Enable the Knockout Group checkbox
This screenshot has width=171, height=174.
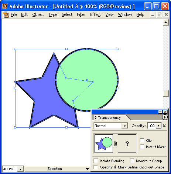click(x=132, y=161)
